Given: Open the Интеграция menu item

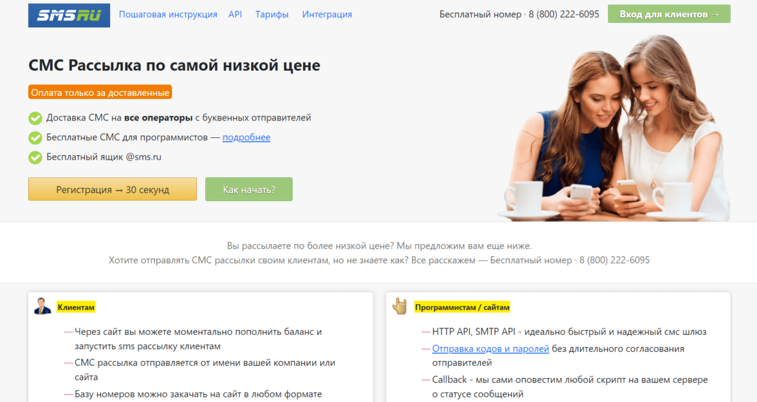Looking at the screenshot, I should (327, 14).
